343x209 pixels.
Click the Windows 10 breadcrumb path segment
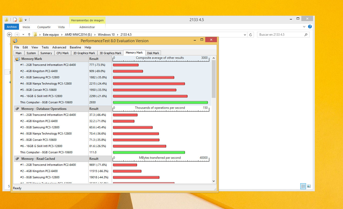tap(106, 35)
